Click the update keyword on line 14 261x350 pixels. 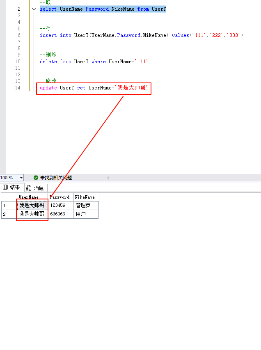coord(48,88)
